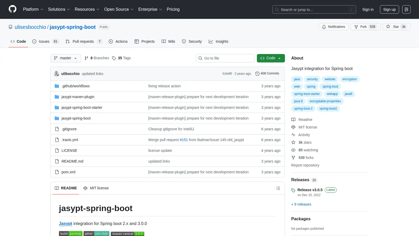Open the Pricing page
Viewport: 419px width, 236px height.
[173, 9]
